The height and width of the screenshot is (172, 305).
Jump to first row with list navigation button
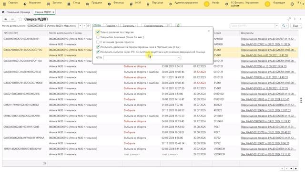[x=282, y=169]
